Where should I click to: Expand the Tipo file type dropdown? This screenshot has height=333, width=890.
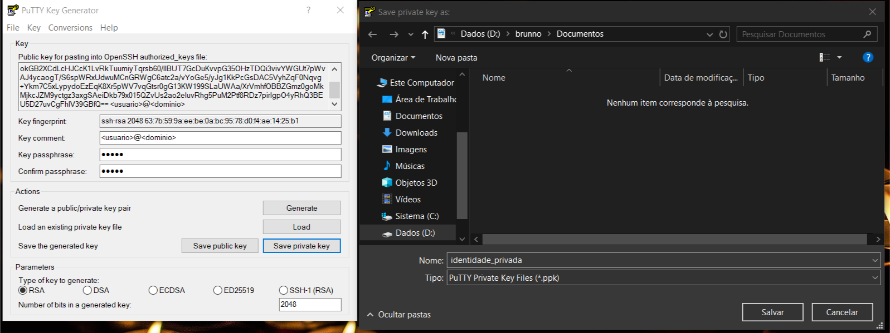(x=874, y=278)
